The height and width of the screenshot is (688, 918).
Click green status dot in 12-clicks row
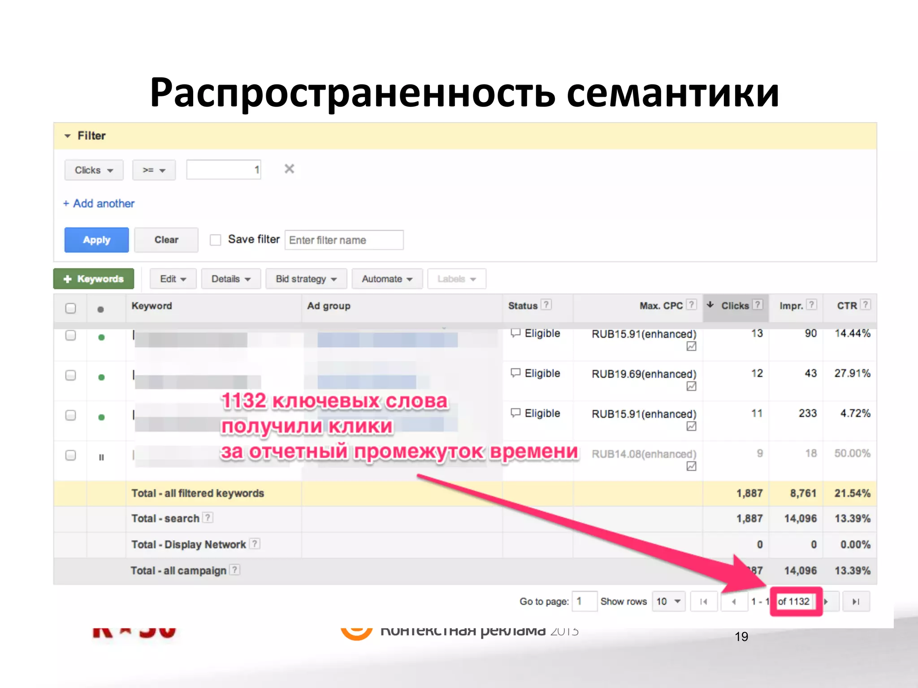point(101,377)
